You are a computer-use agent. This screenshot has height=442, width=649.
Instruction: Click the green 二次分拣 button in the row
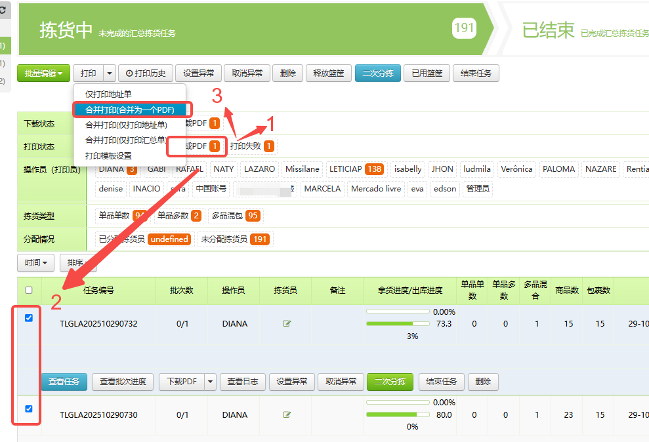[x=390, y=382]
